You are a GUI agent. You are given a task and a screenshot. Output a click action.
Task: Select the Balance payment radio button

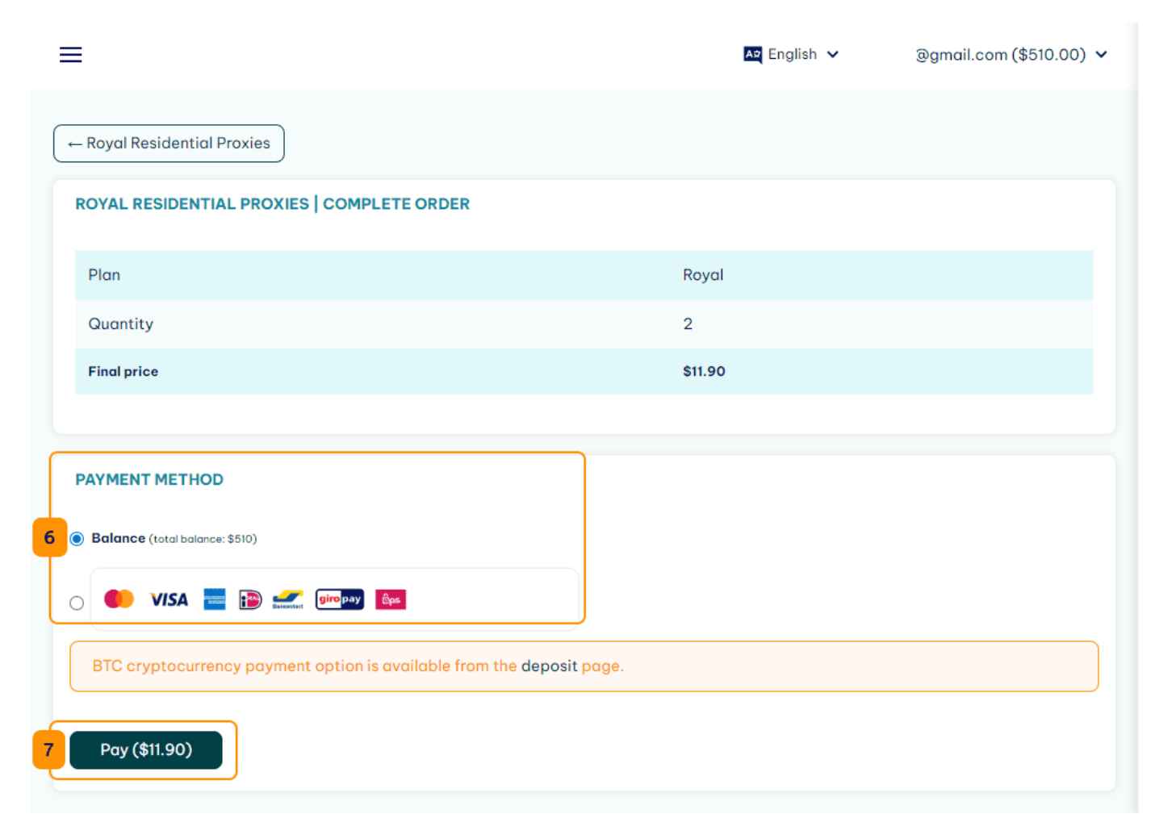[x=77, y=539]
